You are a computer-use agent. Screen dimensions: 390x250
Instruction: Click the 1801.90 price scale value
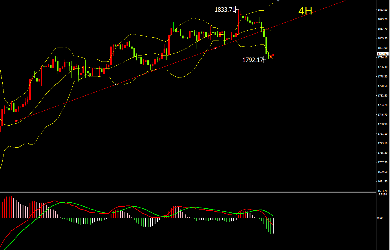pos(382,48)
